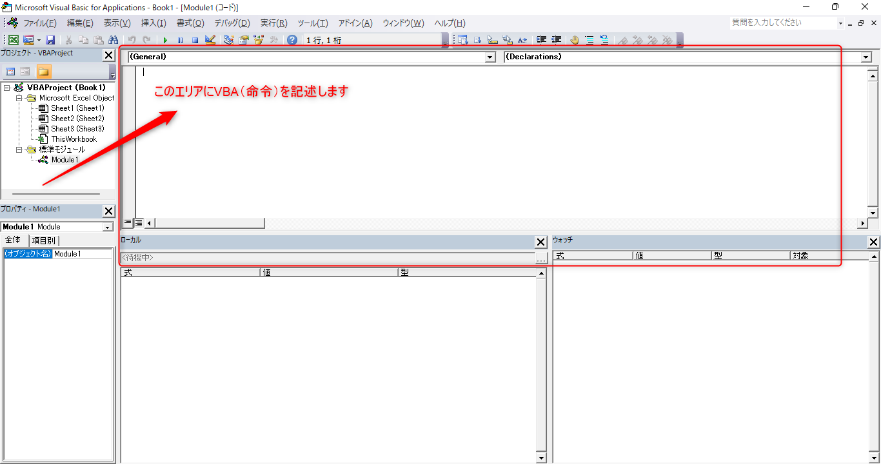Switch to Full Module View button
881x464 pixels.
138,223
